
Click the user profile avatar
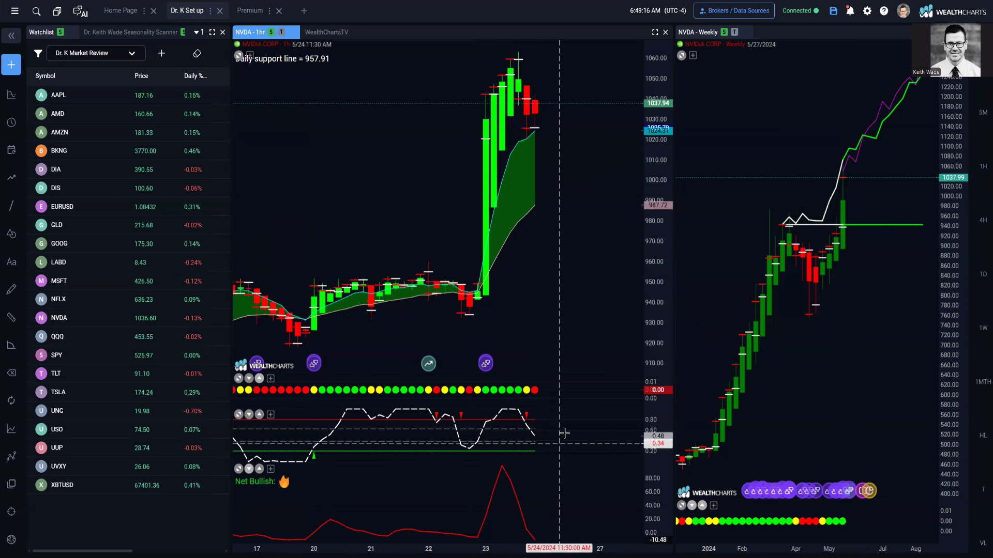pyautogui.click(x=903, y=11)
